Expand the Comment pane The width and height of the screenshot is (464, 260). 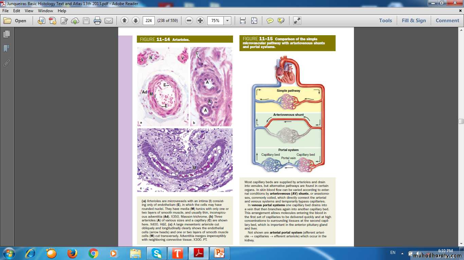click(447, 21)
